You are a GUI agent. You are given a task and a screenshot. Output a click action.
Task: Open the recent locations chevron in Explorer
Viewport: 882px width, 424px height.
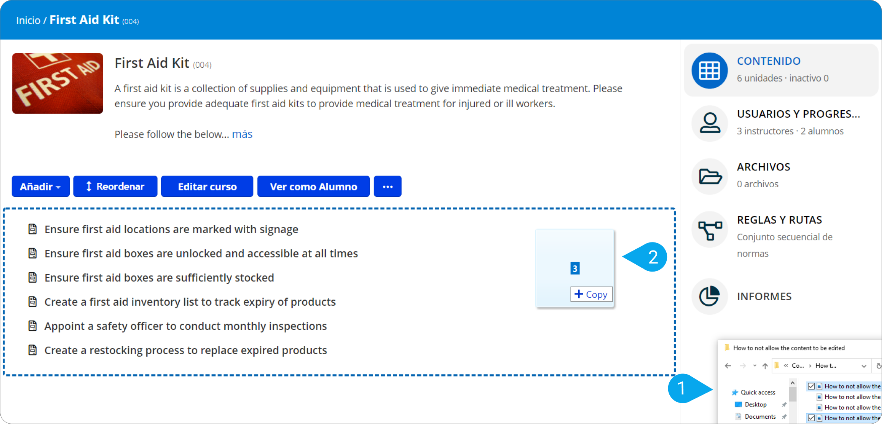[x=754, y=366]
